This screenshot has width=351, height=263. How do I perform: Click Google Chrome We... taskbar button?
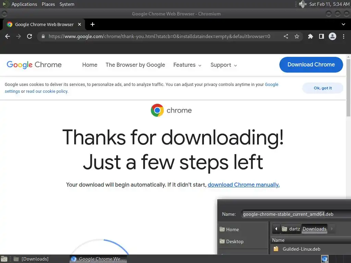(x=98, y=259)
